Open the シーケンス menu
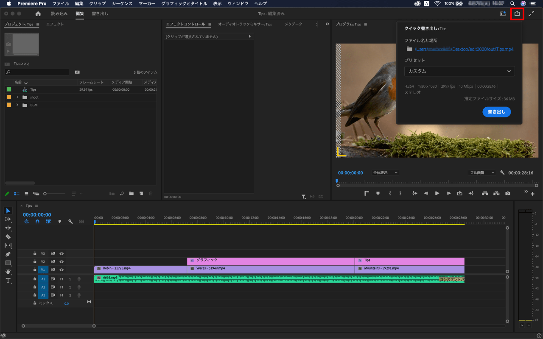543x339 pixels. 122,3
